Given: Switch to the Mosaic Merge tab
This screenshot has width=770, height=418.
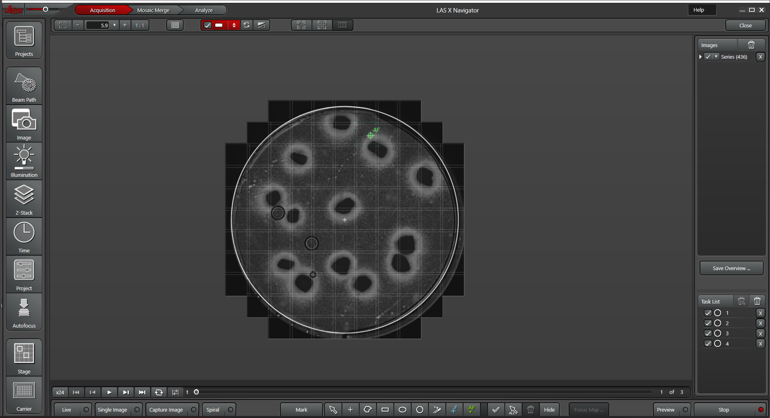Looking at the screenshot, I should click(x=153, y=10).
